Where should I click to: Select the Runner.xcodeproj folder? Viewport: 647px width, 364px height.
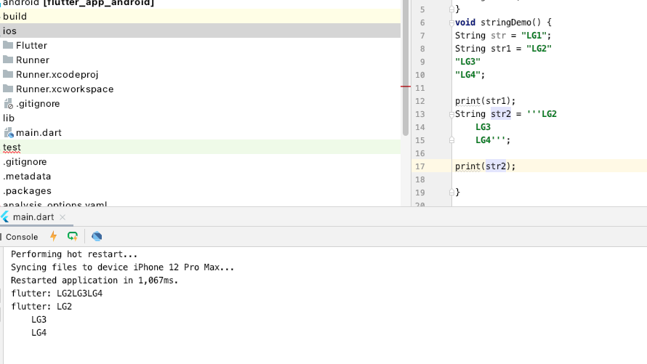pos(57,75)
